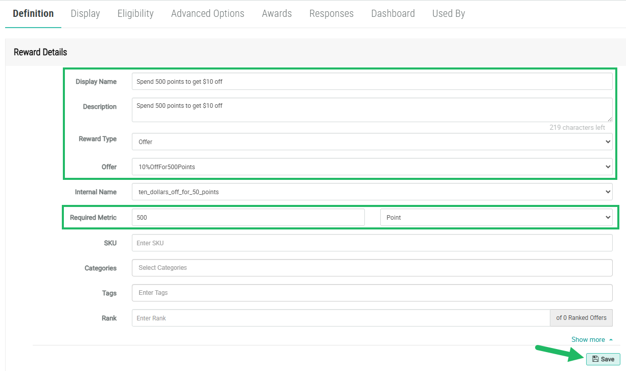Open the Internal Name dropdown

(x=372, y=192)
